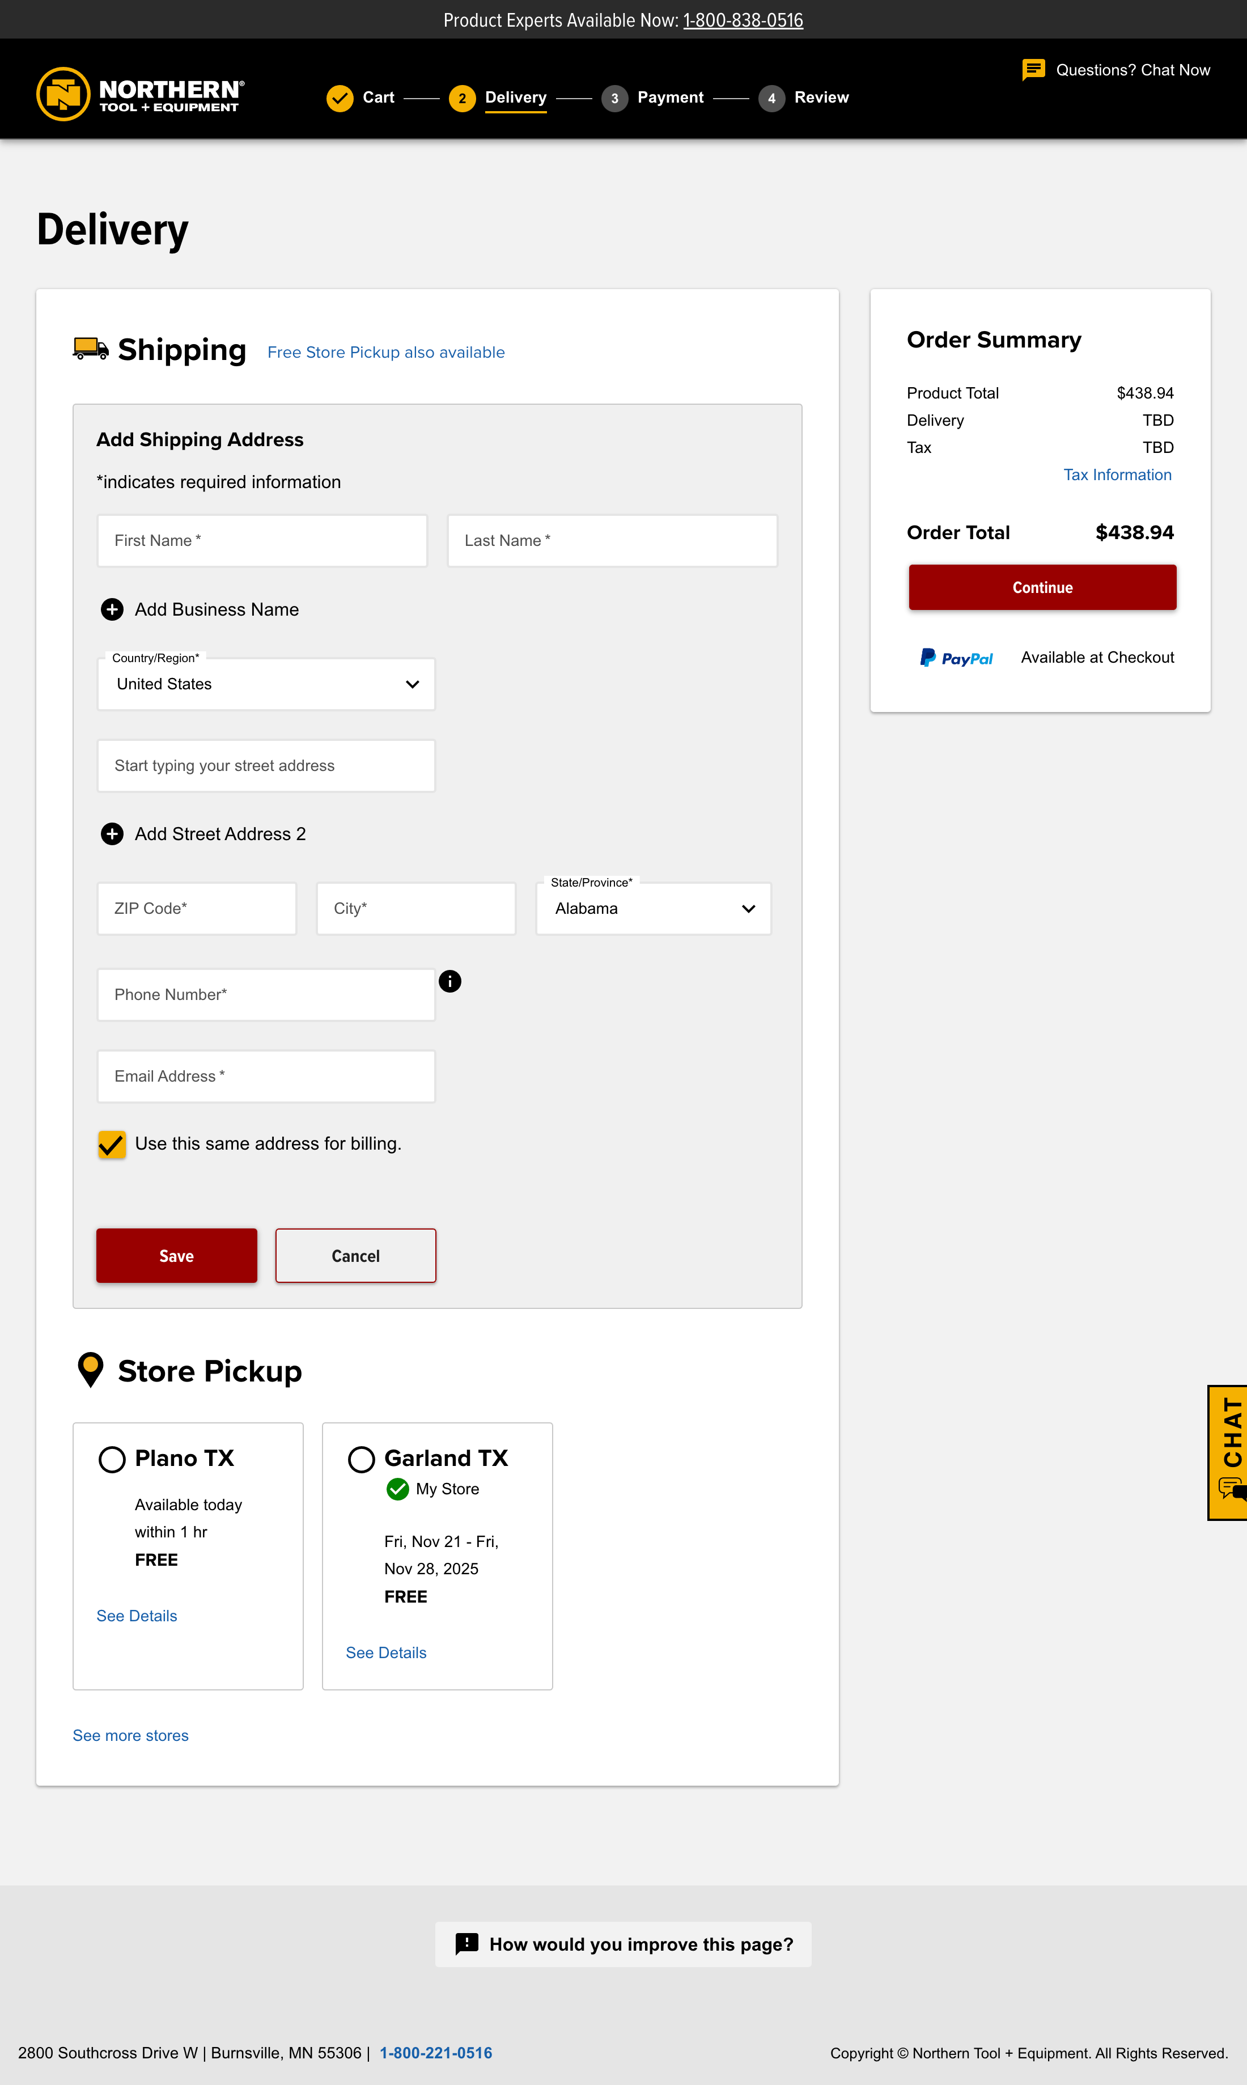1247x2085 pixels.
Task: Open the Country/Region dropdown
Action: tap(266, 684)
